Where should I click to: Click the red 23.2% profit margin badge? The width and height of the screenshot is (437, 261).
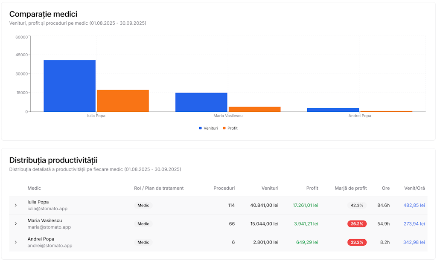[x=357, y=242]
